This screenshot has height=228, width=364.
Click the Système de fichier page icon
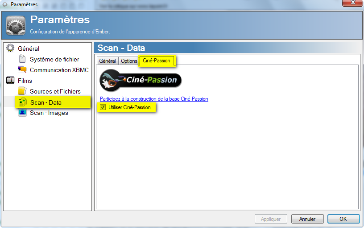click(22, 59)
